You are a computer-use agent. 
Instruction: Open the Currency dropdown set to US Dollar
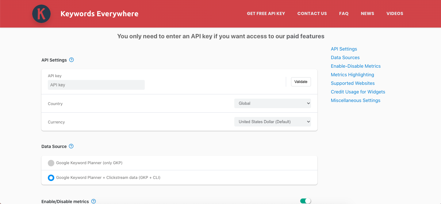(x=273, y=122)
